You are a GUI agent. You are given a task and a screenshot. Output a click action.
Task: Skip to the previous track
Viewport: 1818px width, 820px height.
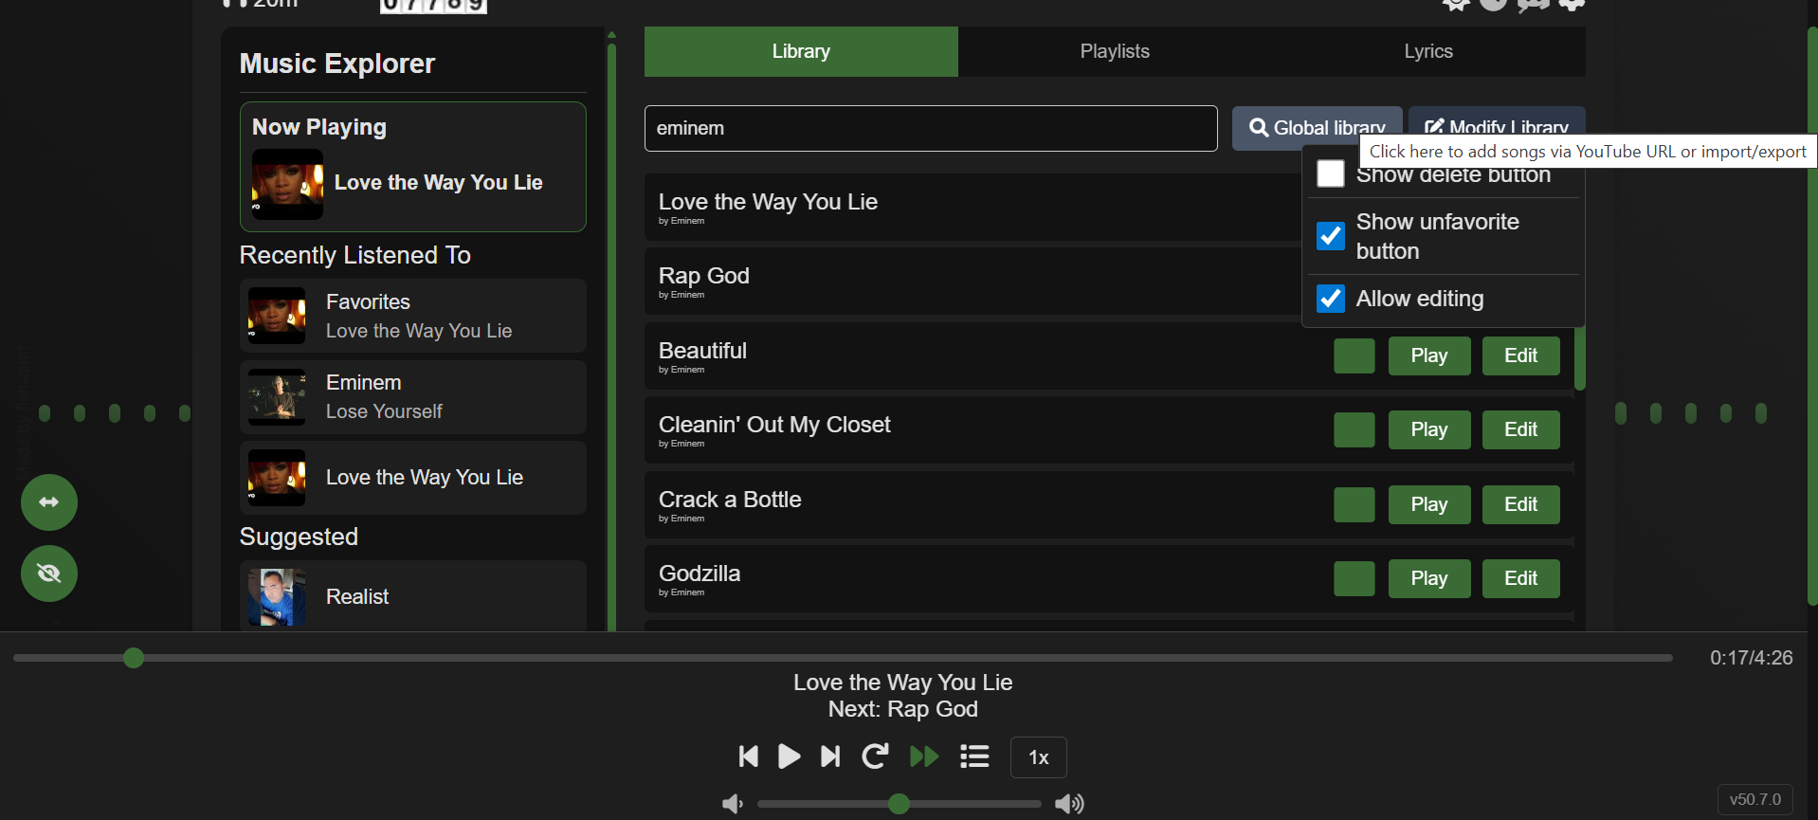[748, 756]
